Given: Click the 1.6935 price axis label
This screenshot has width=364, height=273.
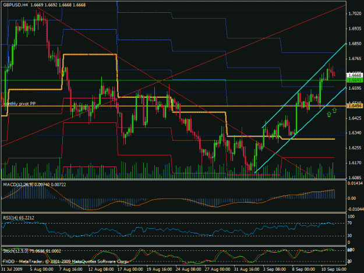Looking at the screenshot, I should click(x=355, y=29).
